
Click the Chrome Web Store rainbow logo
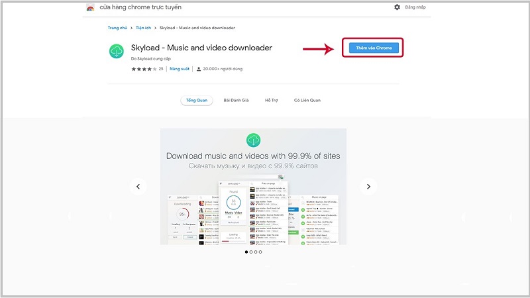(90, 7)
